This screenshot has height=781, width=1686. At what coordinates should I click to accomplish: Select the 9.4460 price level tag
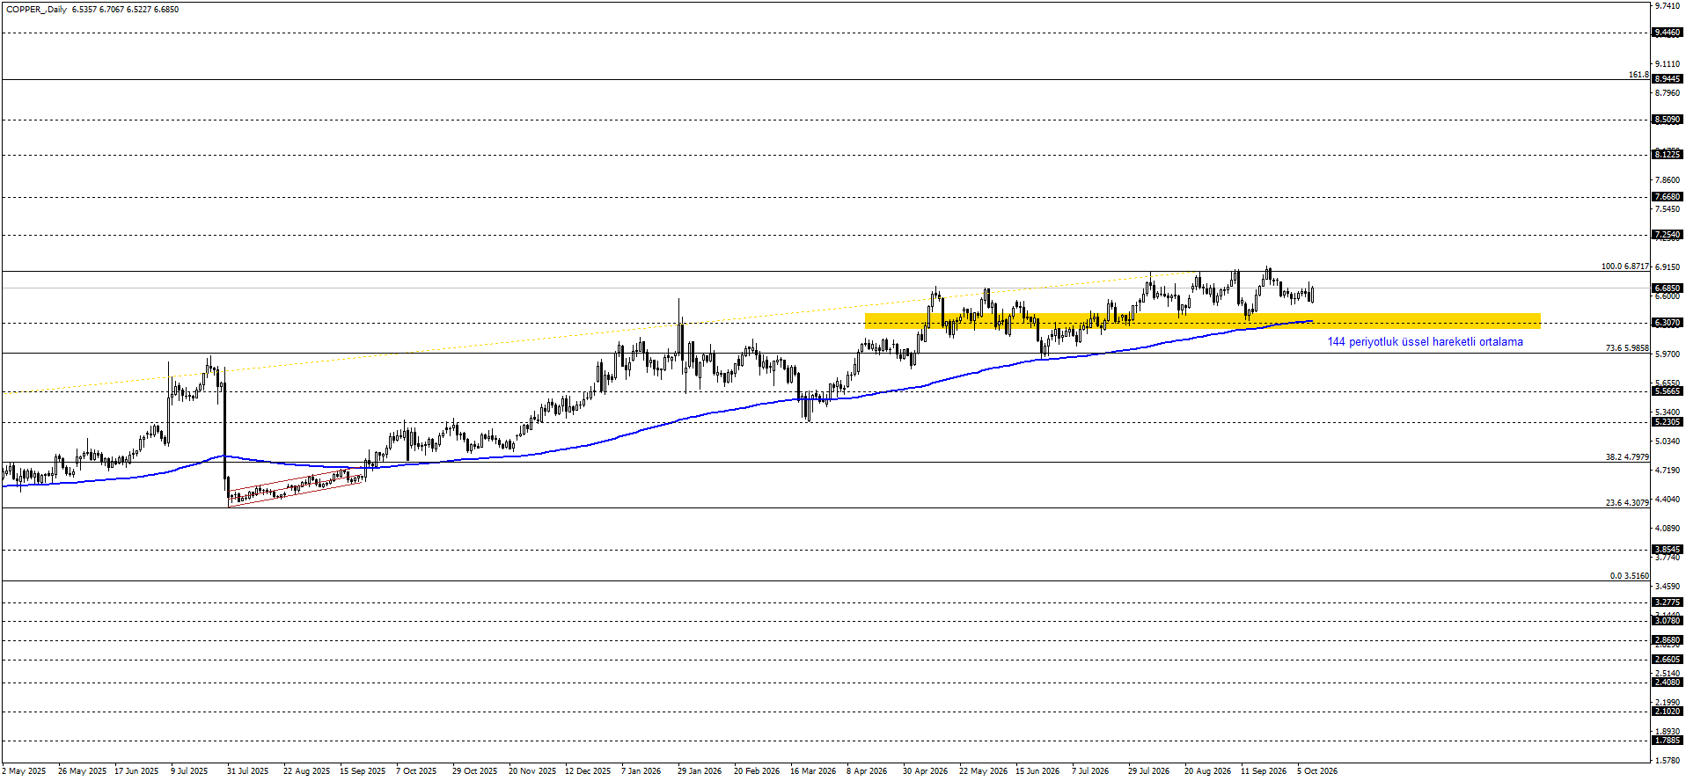pos(1668,33)
